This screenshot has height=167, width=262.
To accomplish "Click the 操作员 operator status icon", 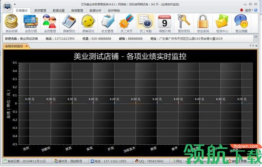I will (56, 161).
